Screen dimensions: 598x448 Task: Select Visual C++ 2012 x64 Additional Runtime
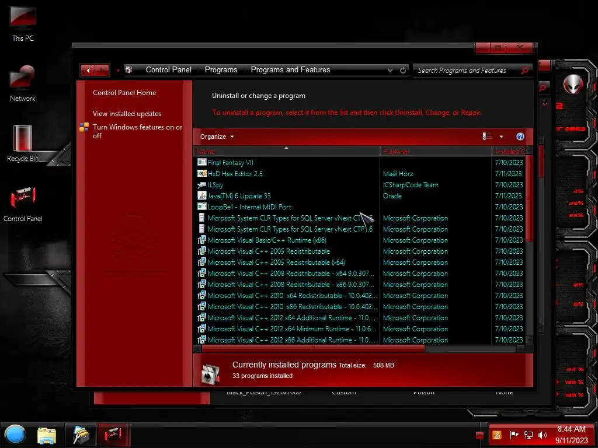286,317
